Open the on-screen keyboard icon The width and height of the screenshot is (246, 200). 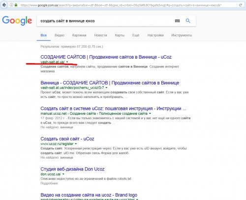[177, 21]
